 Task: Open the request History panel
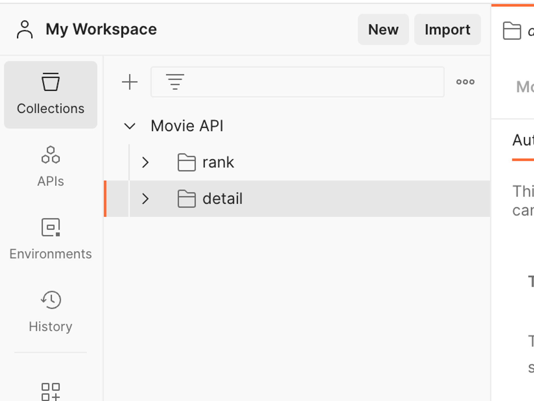click(x=50, y=311)
